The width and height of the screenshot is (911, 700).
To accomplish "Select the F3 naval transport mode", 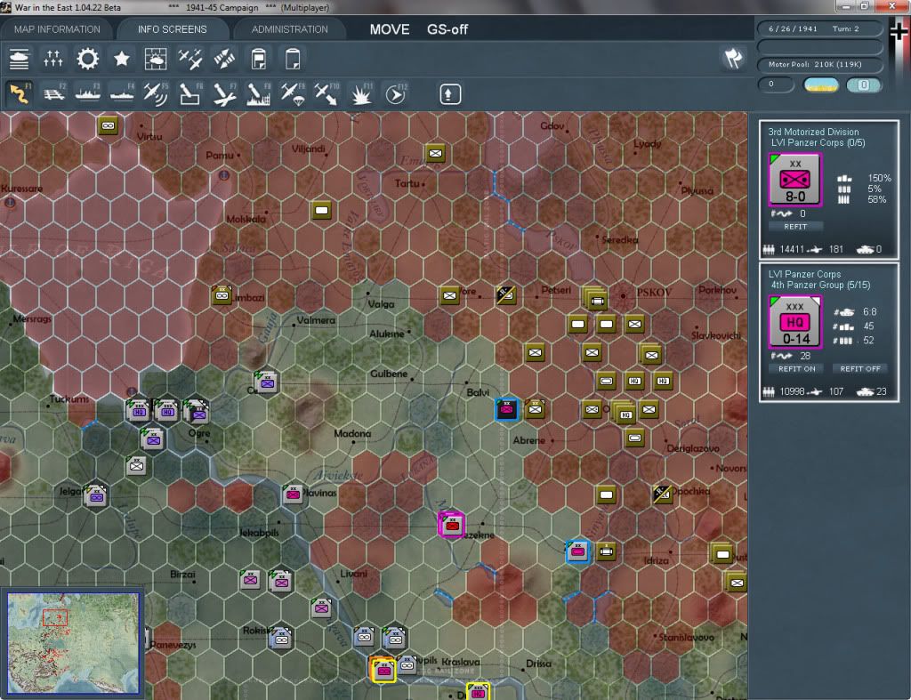I will [88, 94].
